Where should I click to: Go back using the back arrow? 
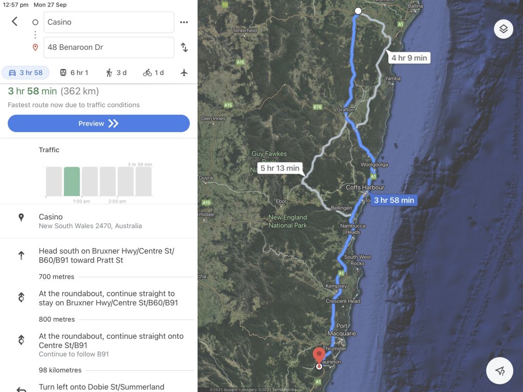pos(14,21)
